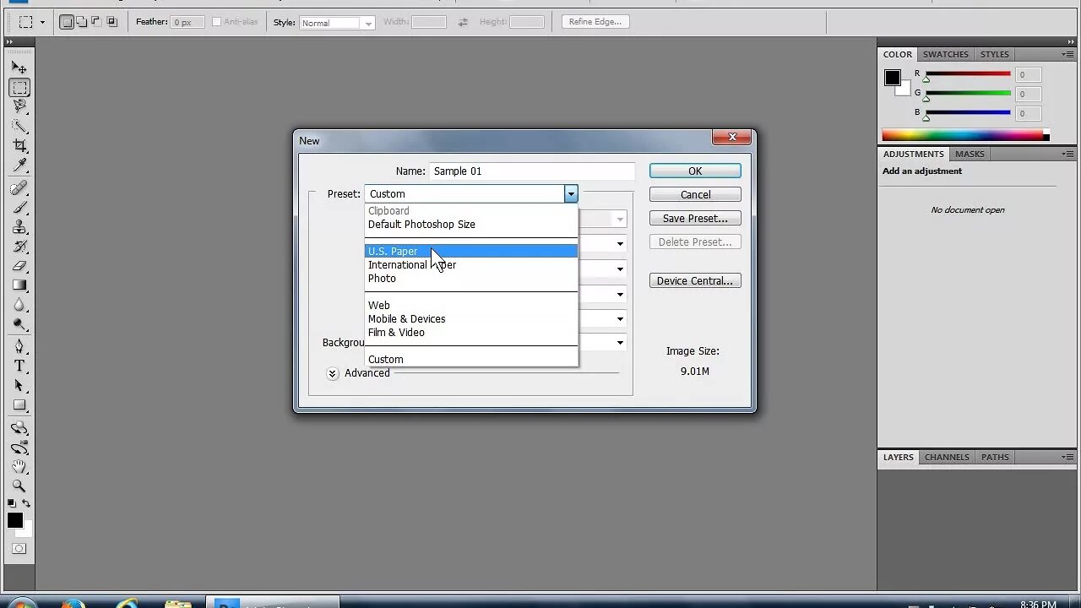
Task: Open the Style dropdown in options bar
Action: (337, 23)
